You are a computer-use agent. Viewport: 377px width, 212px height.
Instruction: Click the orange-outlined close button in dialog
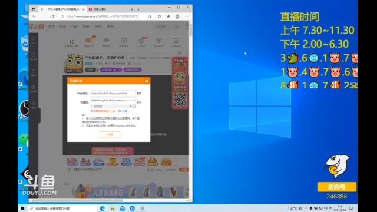pyautogui.click(x=110, y=135)
